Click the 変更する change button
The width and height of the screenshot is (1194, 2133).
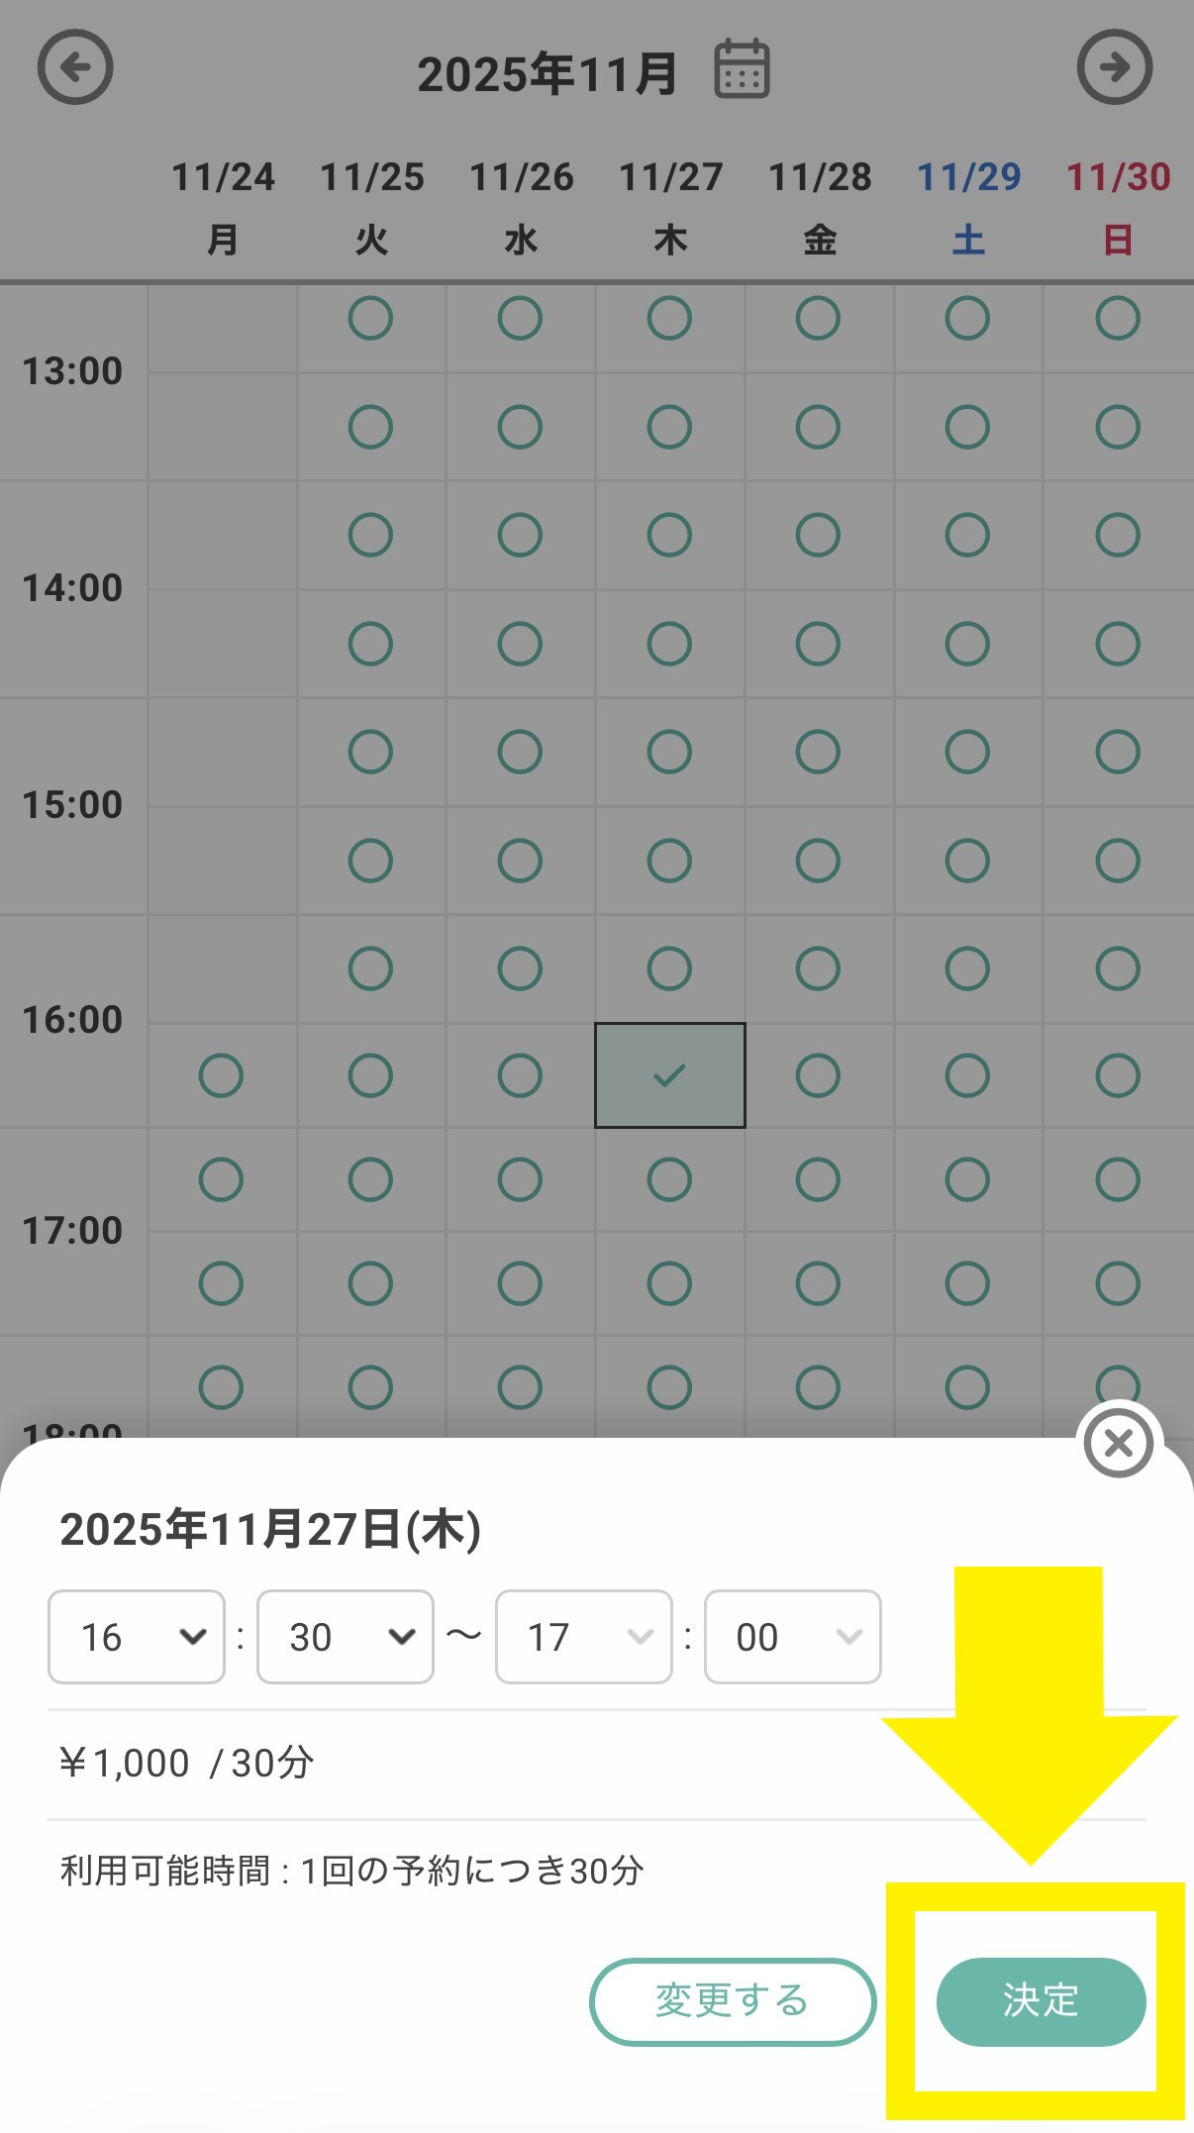pos(733,2001)
